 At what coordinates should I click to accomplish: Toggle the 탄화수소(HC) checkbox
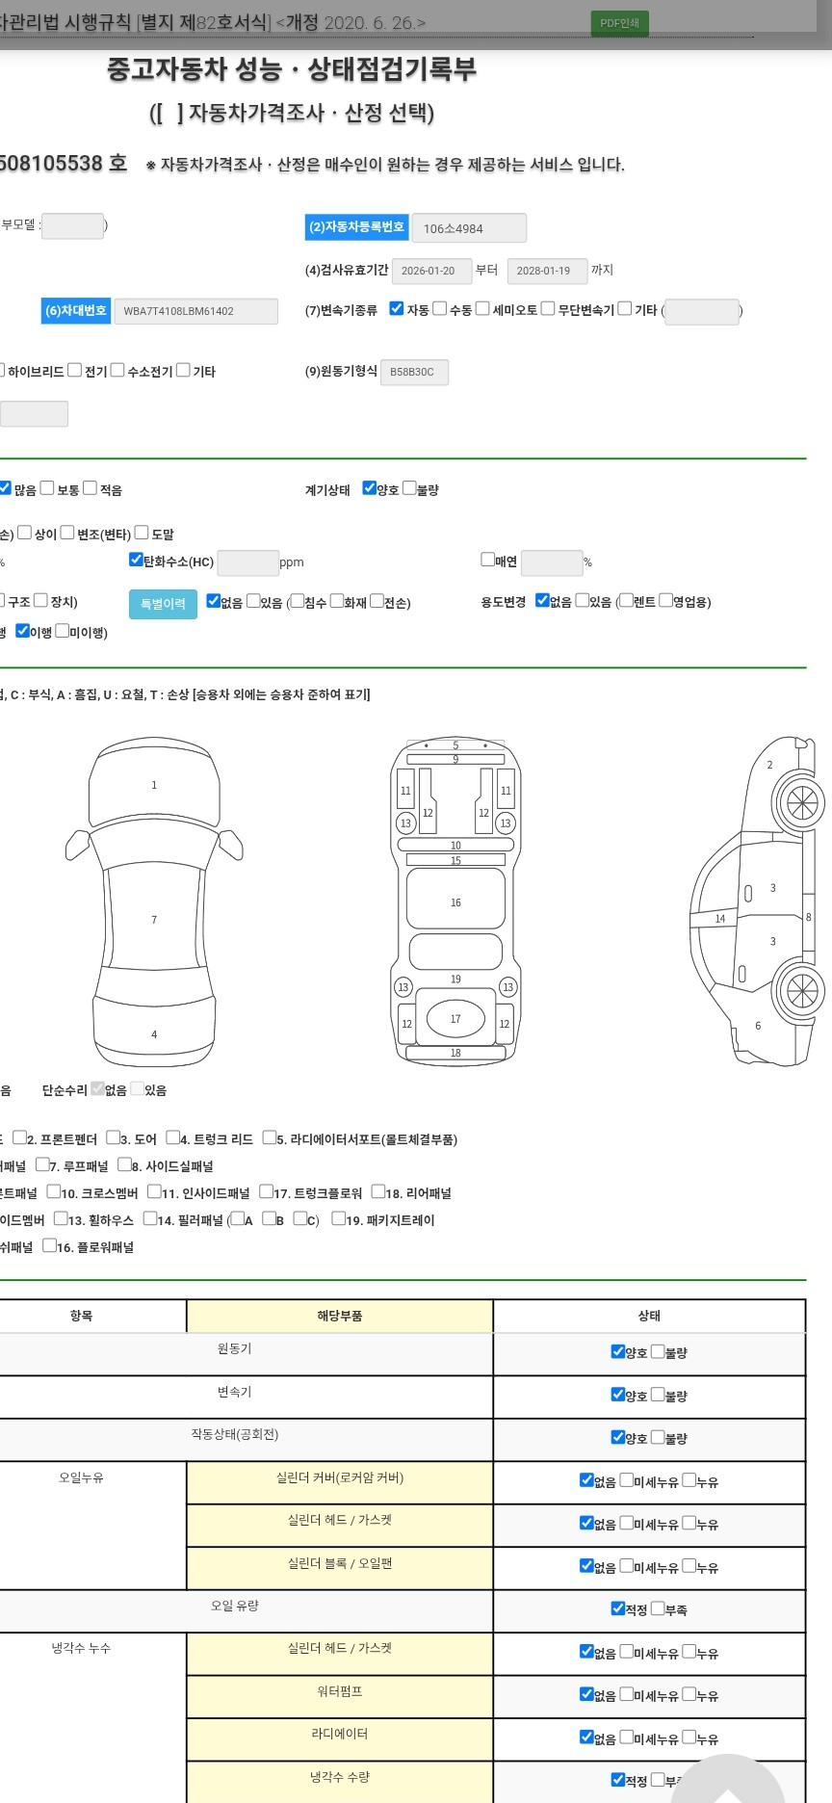pos(136,560)
